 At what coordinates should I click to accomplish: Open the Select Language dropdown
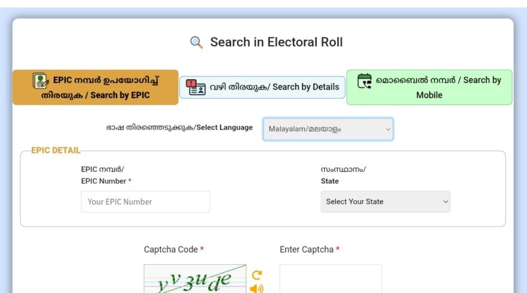(x=327, y=129)
